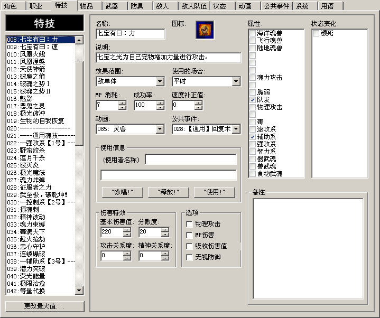Image resolution: width=380 pixels, height=318 pixels.
Task: Select skill 010:凤凰火线
Action: tap(41, 54)
